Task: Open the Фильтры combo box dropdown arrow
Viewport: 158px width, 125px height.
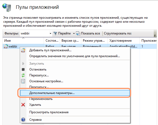Action: click(50, 34)
